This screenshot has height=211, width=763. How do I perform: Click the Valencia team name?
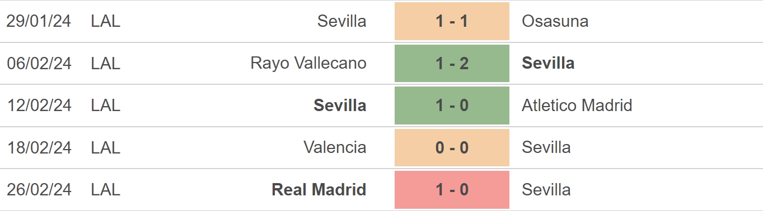(x=335, y=147)
